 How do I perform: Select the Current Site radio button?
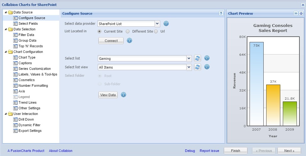point(100,31)
